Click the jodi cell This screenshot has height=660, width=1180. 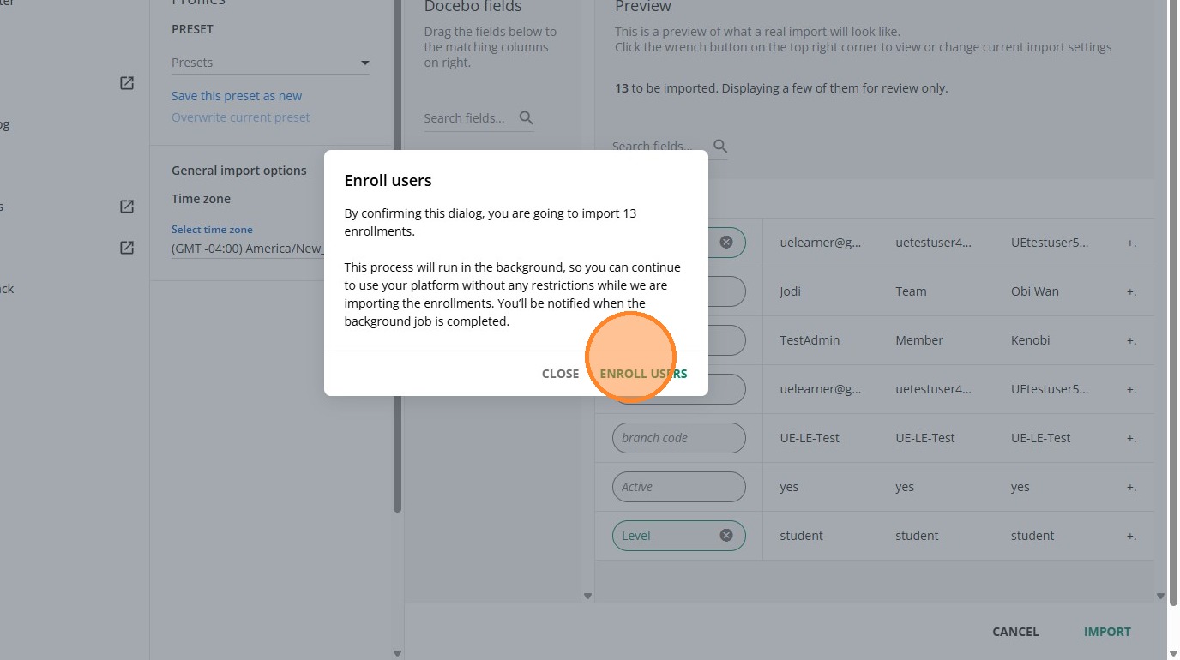(791, 291)
